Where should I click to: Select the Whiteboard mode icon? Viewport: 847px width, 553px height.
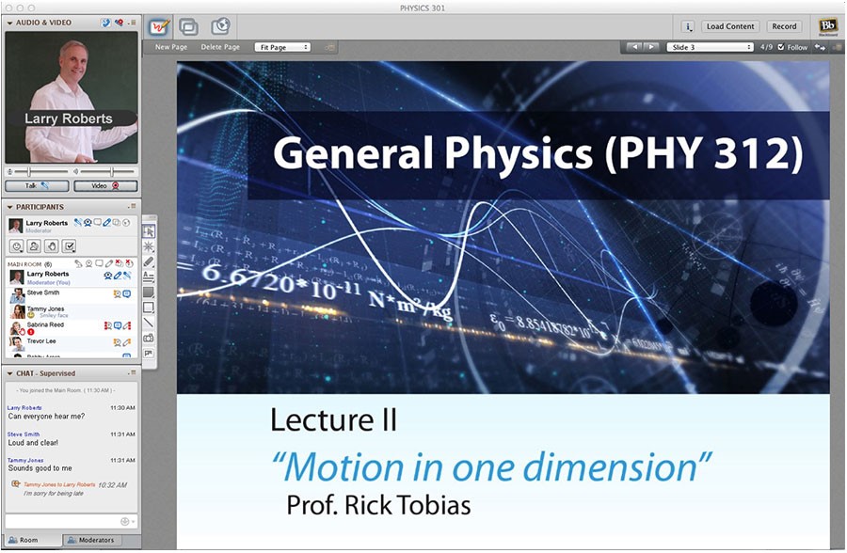pos(159,26)
